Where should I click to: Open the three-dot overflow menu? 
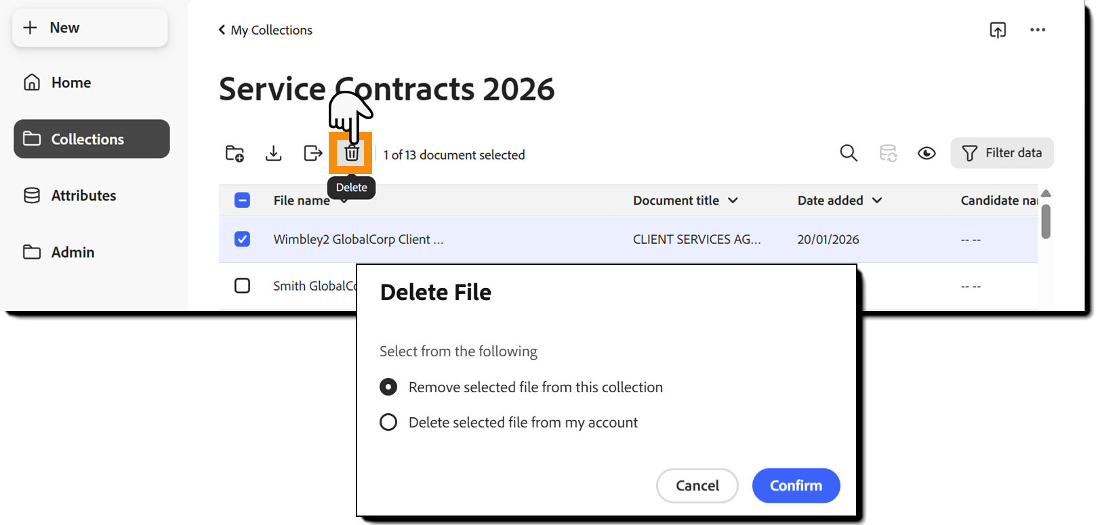tap(1038, 30)
